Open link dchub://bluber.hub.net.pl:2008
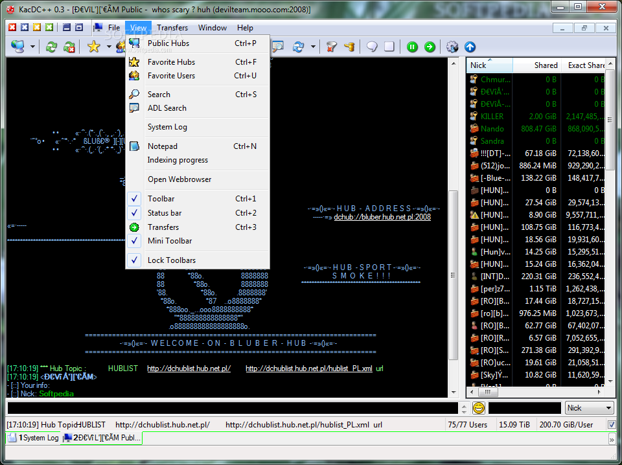622x465 pixels. pyautogui.click(x=382, y=217)
